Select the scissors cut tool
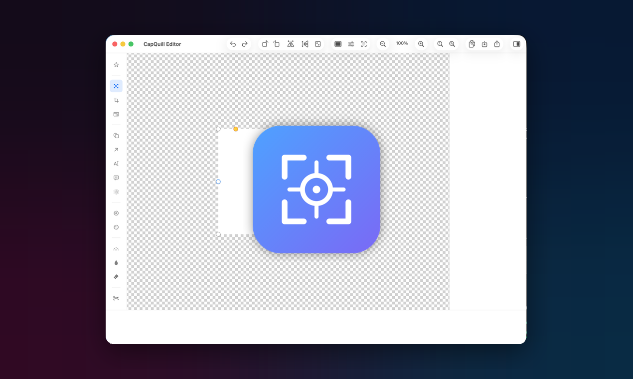Screen dimensions: 633x379 click(x=116, y=298)
